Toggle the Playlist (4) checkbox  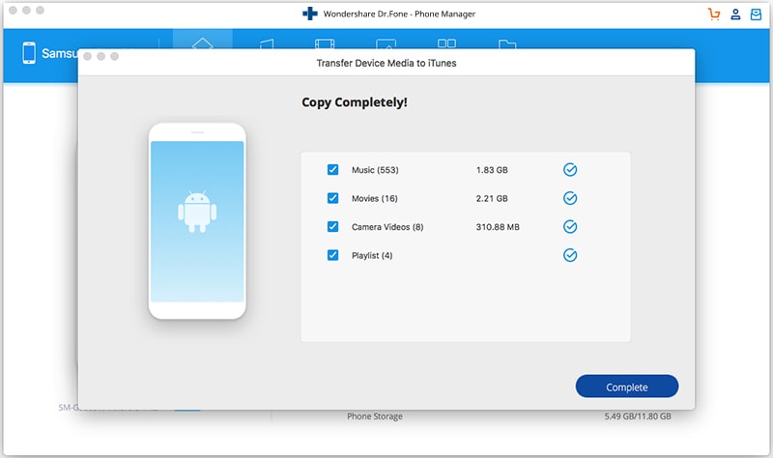tap(332, 255)
